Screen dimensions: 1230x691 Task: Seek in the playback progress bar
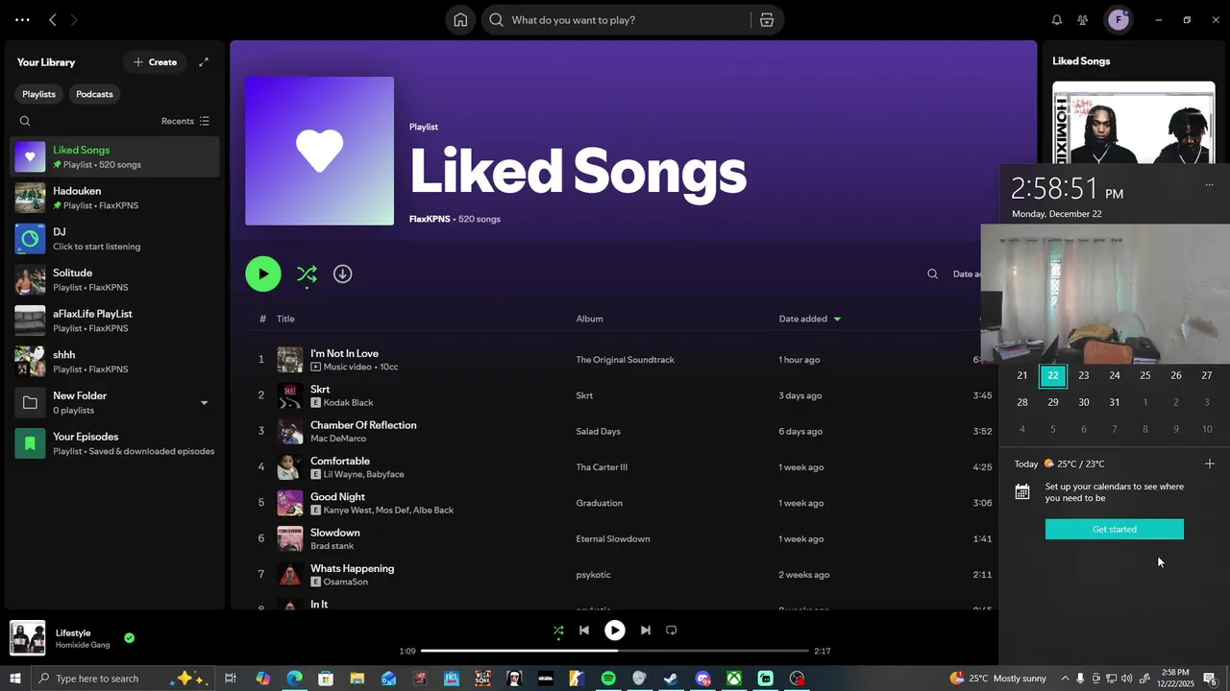tap(615, 651)
